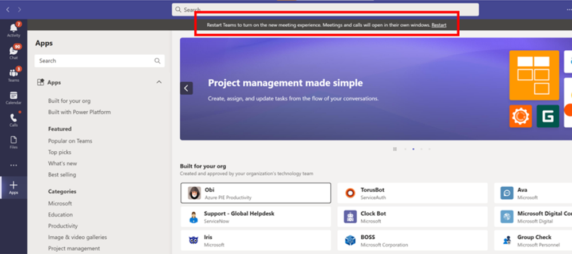Open the Obi Azure PIE Productivity card
Image resolution: width=572 pixels, height=254 pixels.
coord(256,193)
